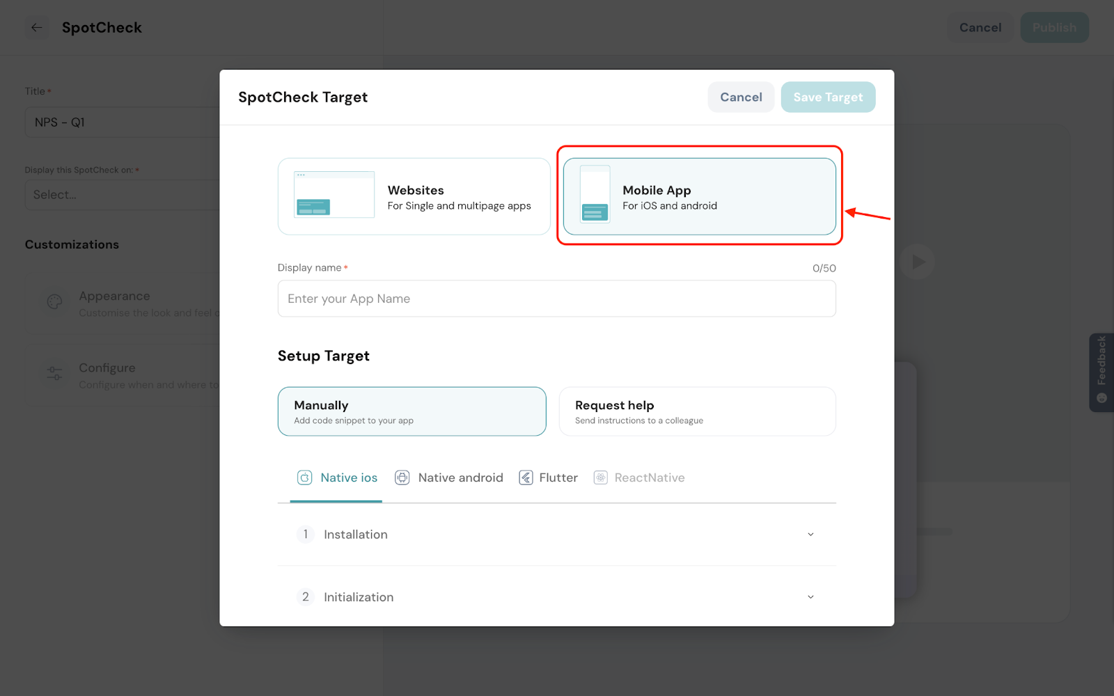Click the Mobile App phone illustration
Image resolution: width=1114 pixels, height=696 pixels.
pos(595,195)
